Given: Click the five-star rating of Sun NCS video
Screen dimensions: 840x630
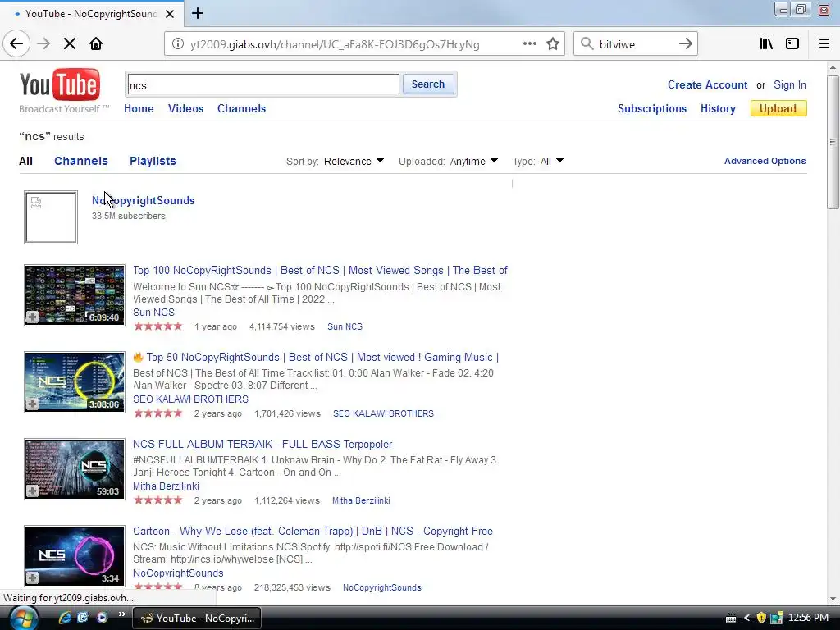Looking at the screenshot, I should tap(158, 326).
